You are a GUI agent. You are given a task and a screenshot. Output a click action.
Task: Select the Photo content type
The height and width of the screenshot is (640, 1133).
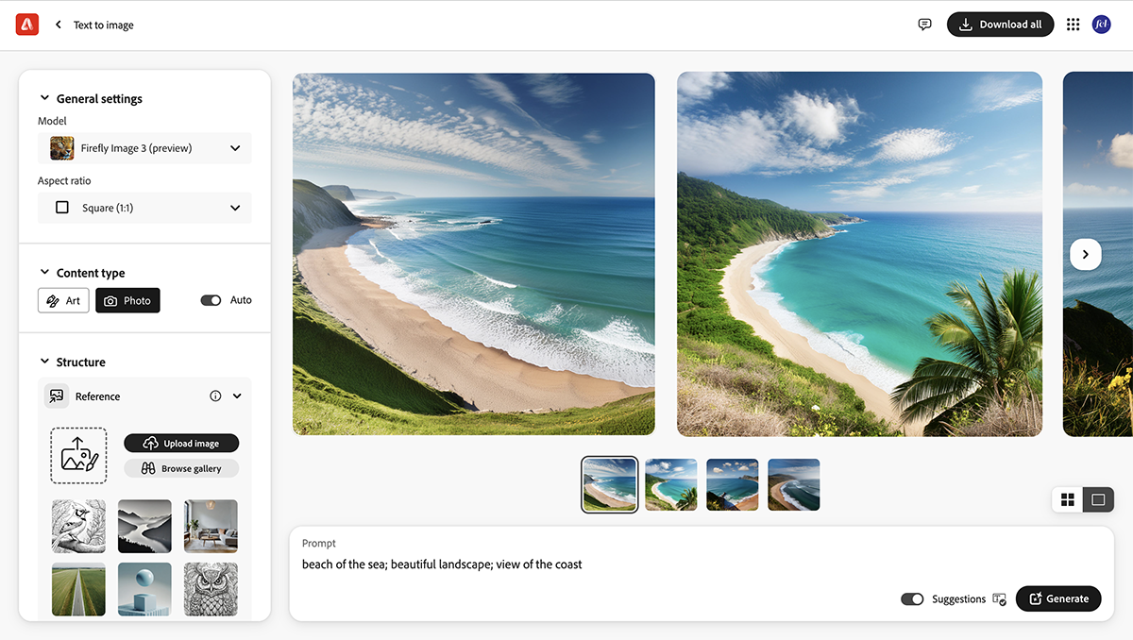(x=127, y=300)
